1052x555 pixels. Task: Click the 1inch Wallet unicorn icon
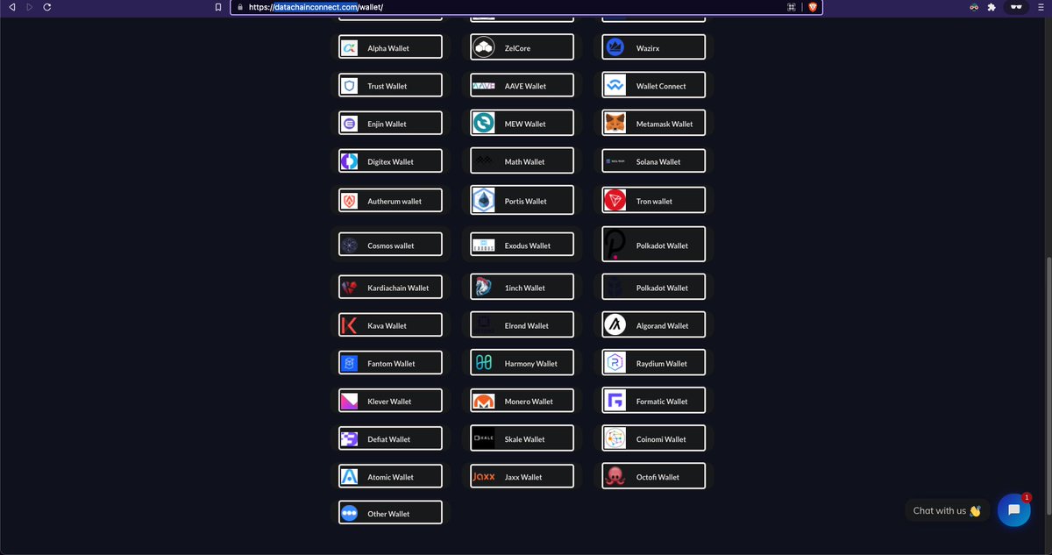pyautogui.click(x=484, y=287)
